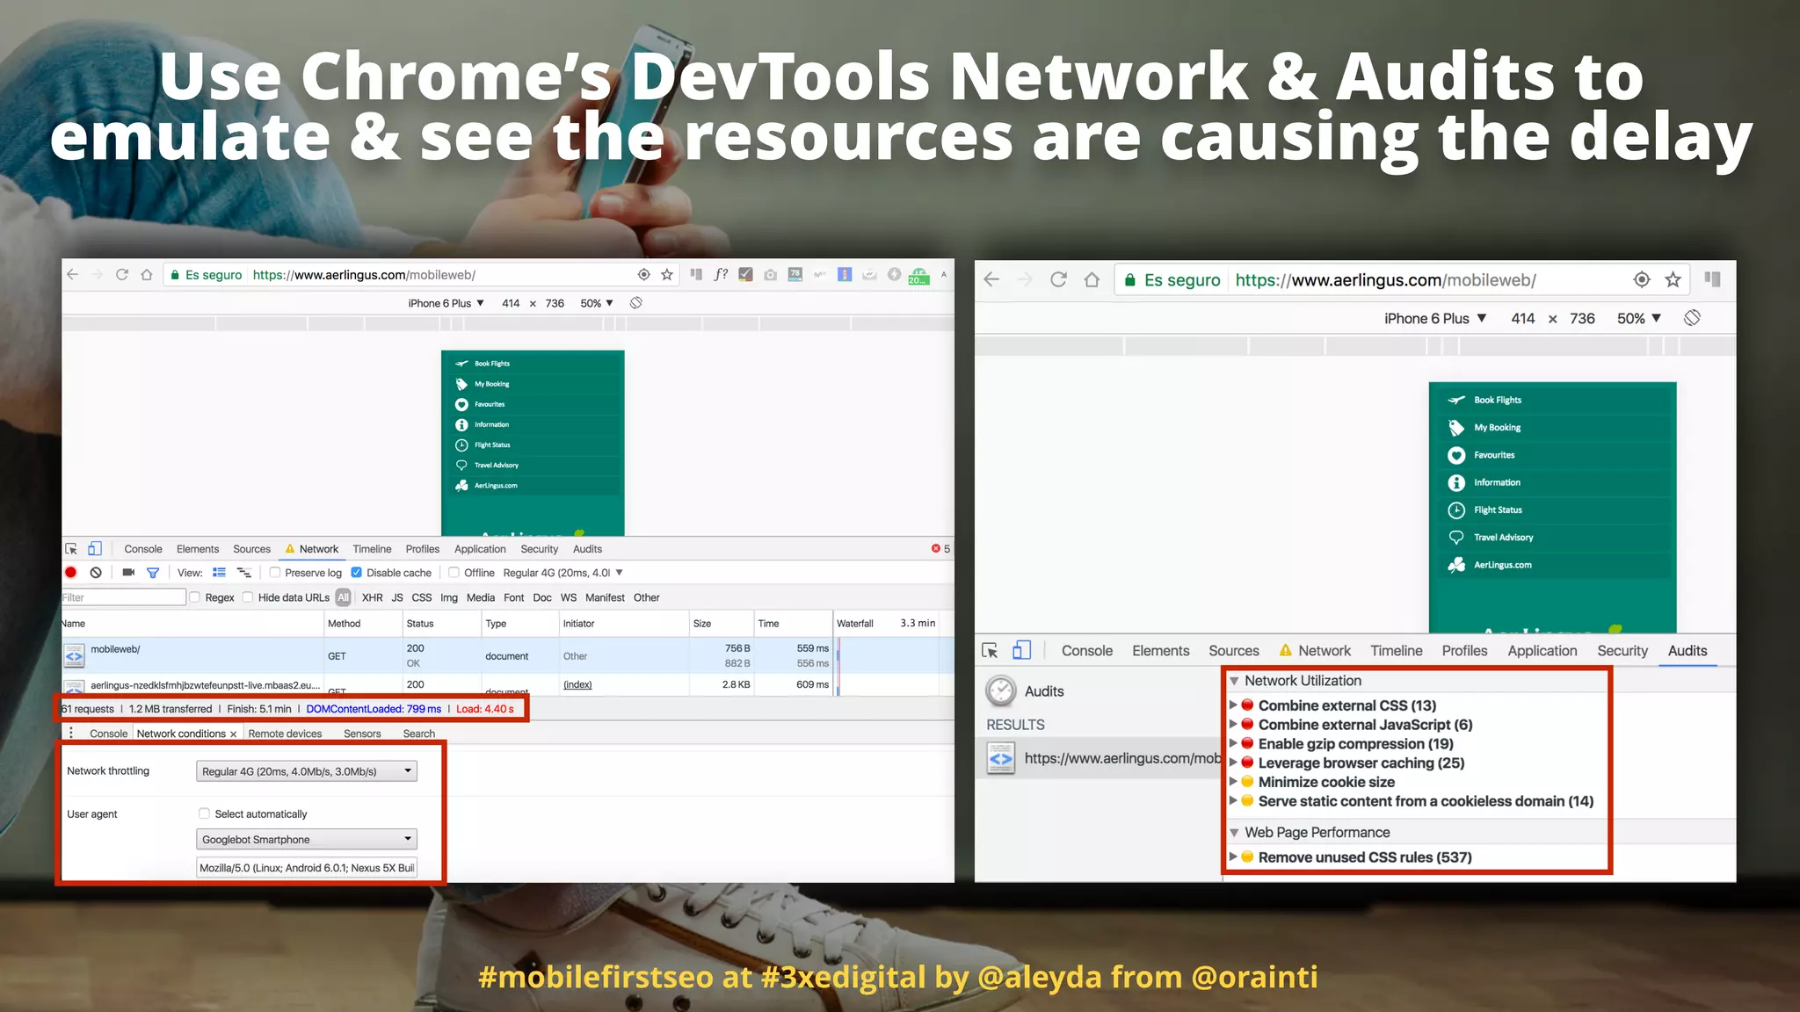The height and width of the screenshot is (1012, 1800).
Task: Collapse the Web Page Performance section
Action: [1234, 833]
